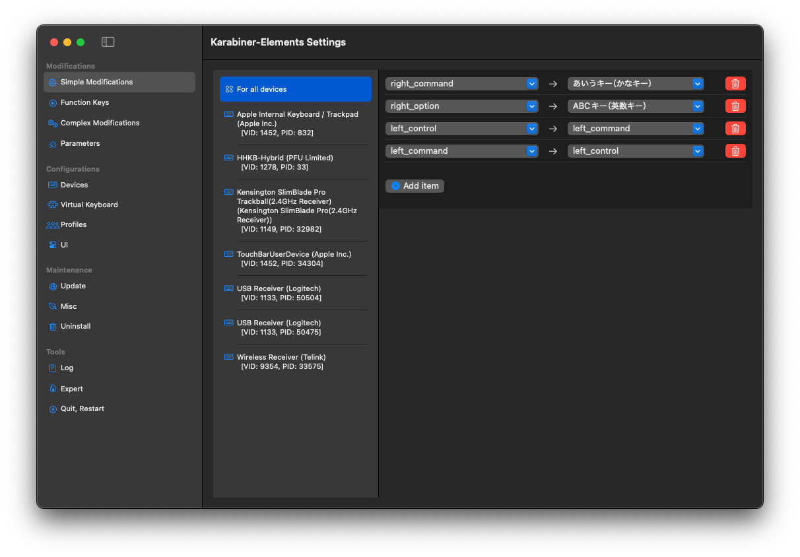Open the right_option source key dropdown
Image resolution: width=800 pixels, height=557 pixels.
[461, 106]
